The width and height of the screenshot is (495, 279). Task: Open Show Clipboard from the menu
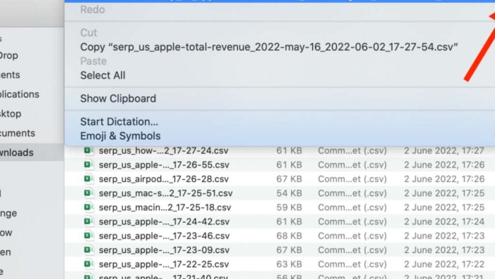click(118, 99)
